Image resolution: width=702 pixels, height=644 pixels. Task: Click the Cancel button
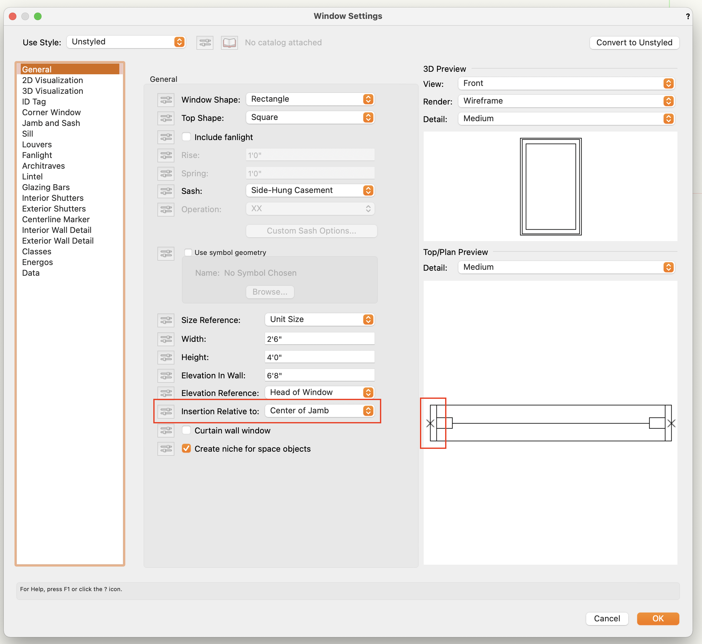[607, 619]
